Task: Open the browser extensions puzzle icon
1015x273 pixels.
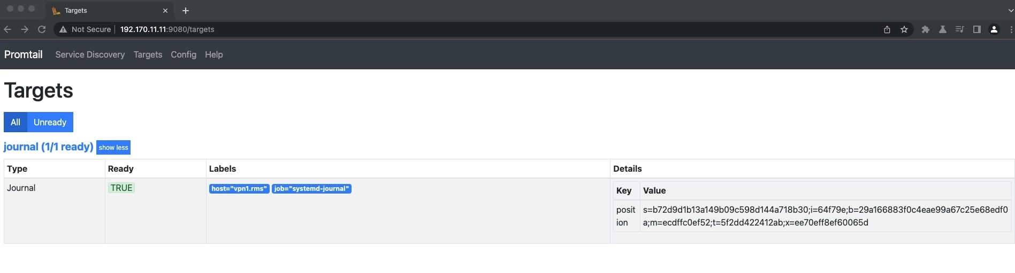Action: tap(926, 29)
